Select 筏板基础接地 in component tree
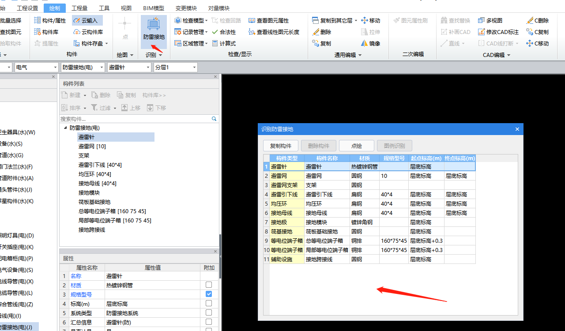The height and width of the screenshot is (331, 565). click(x=94, y=202)
